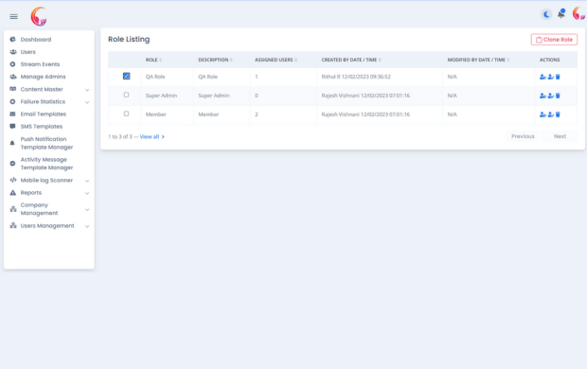
Task: Sort by Modified By Date / Time column
Action: coord(478,60)
